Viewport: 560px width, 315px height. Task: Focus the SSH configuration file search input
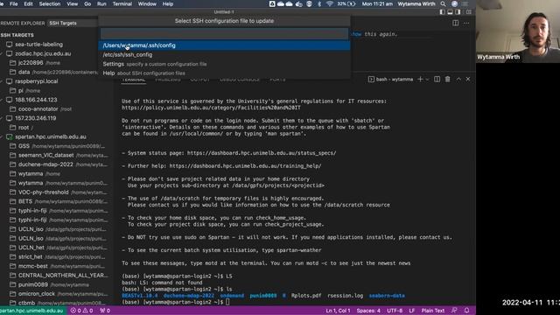(x=224, y=33)
